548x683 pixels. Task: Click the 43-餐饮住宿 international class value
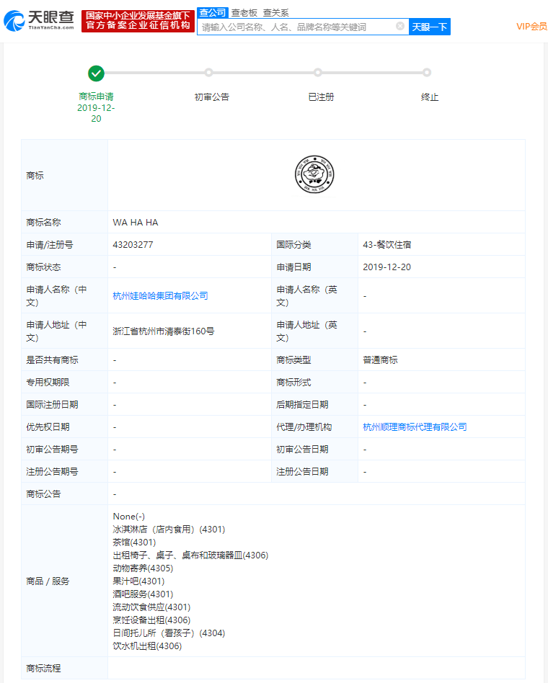(387, 245)
